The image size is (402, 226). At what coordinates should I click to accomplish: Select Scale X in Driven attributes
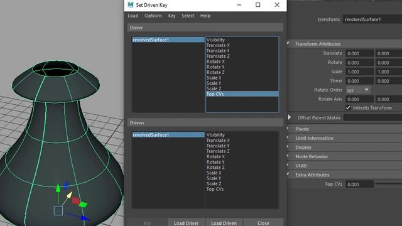click(214, 173)
